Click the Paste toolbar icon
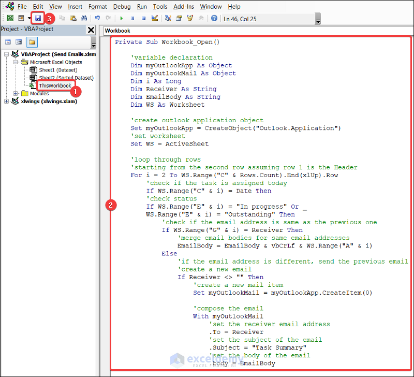The height and width of the screenshot is (377, 414). [x=73, y=18]
